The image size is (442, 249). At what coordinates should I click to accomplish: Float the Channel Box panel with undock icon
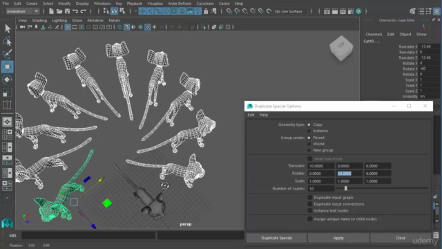click(434, 20)
